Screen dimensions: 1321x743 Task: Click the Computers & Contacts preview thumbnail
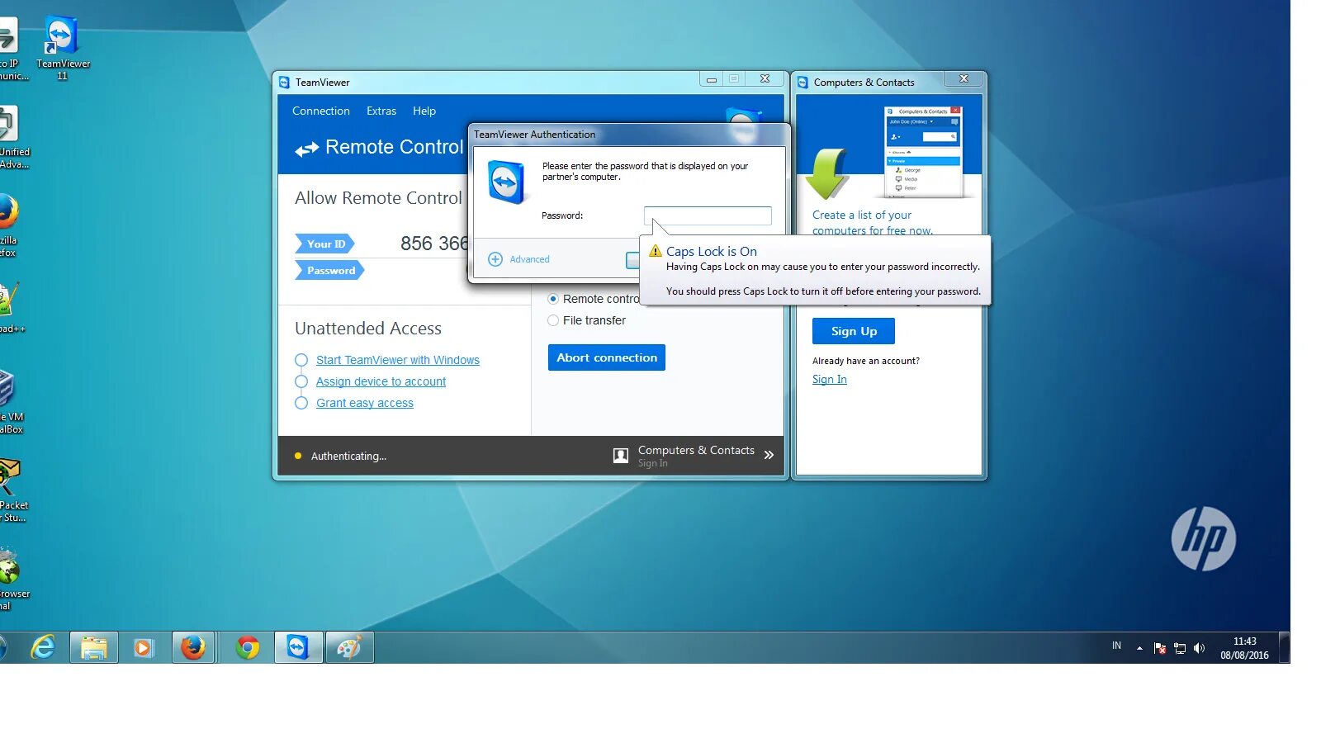[923, 152]
